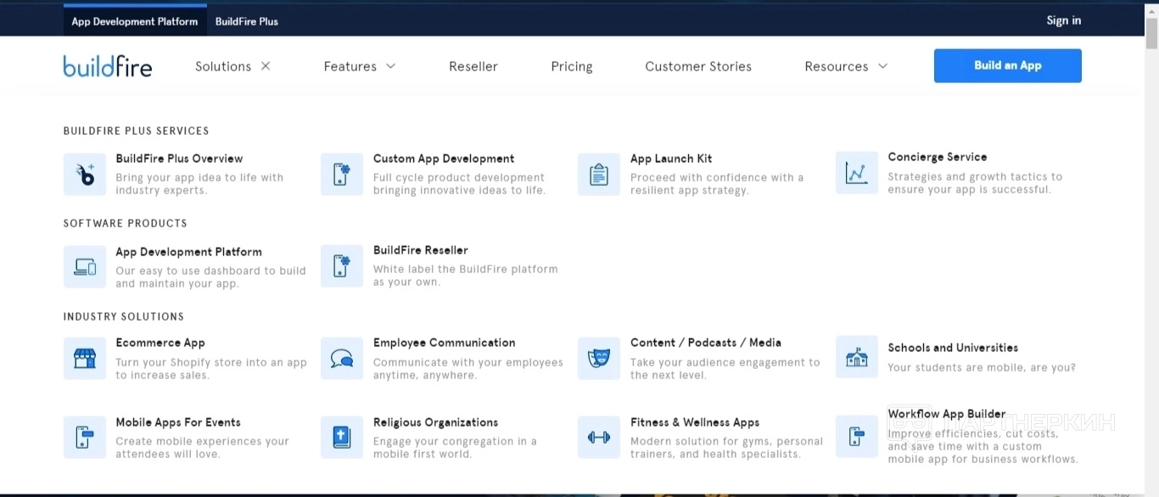
Task: Click the Employee Communication chat icon
Action: tap(342, 359)
